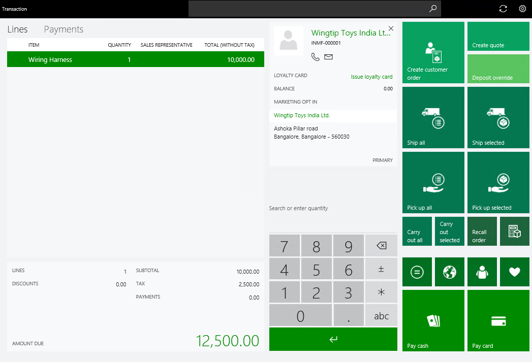Click the Ashoka Pillar road address text

(296, 128)
